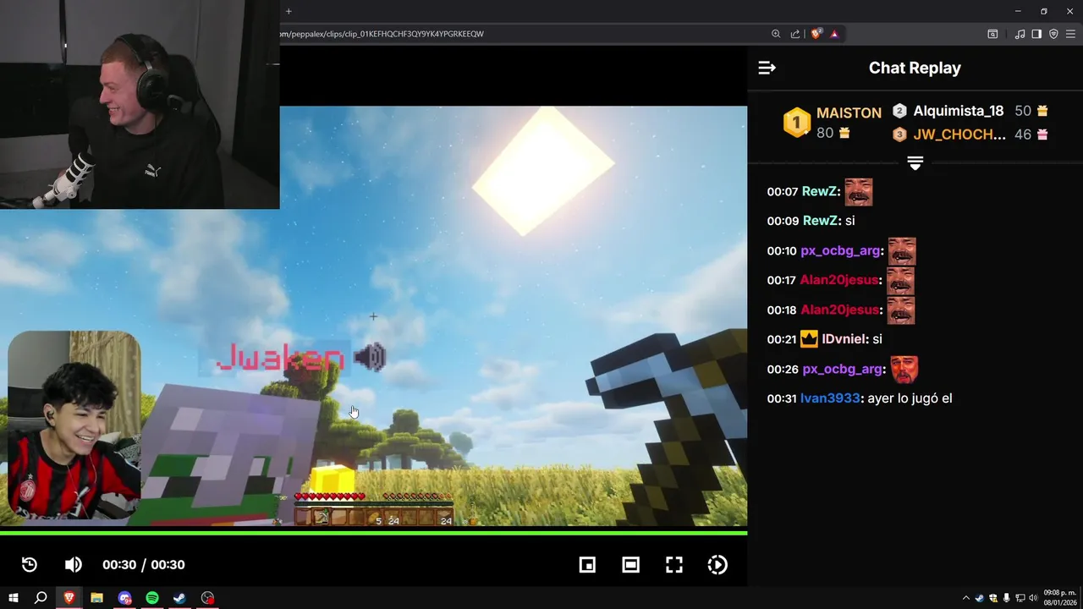Open the media control music note icon
The image size is (1083, 609).
click(x=1020, y=34)
